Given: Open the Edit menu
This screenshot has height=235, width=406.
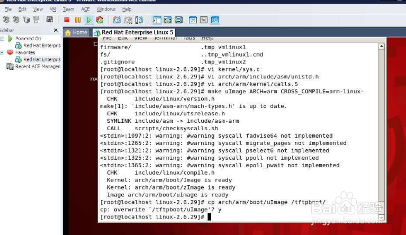Looking at the screenshot, I should pyautogui.click(x=22, y=9).
